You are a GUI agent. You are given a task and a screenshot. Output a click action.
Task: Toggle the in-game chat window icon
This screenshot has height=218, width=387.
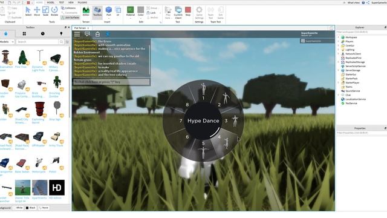87,34
